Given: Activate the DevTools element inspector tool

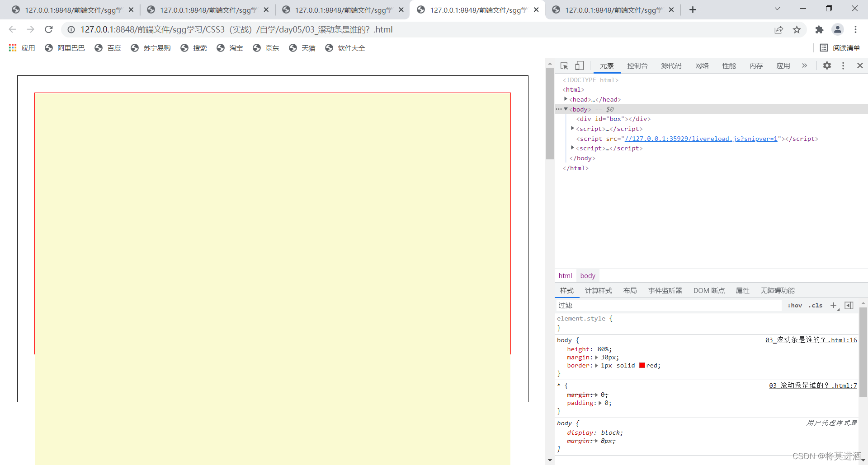Looking at the screenshot, I should pyautogui.click(x=564, y=66).
